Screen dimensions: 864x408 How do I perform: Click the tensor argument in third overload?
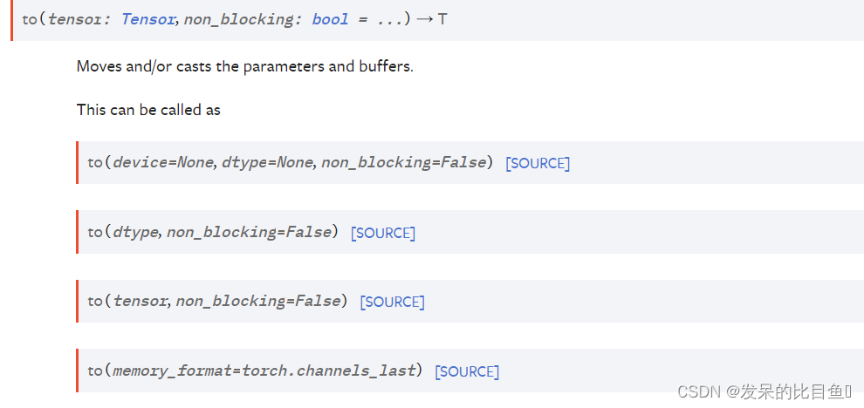click(x=140, y=301)
